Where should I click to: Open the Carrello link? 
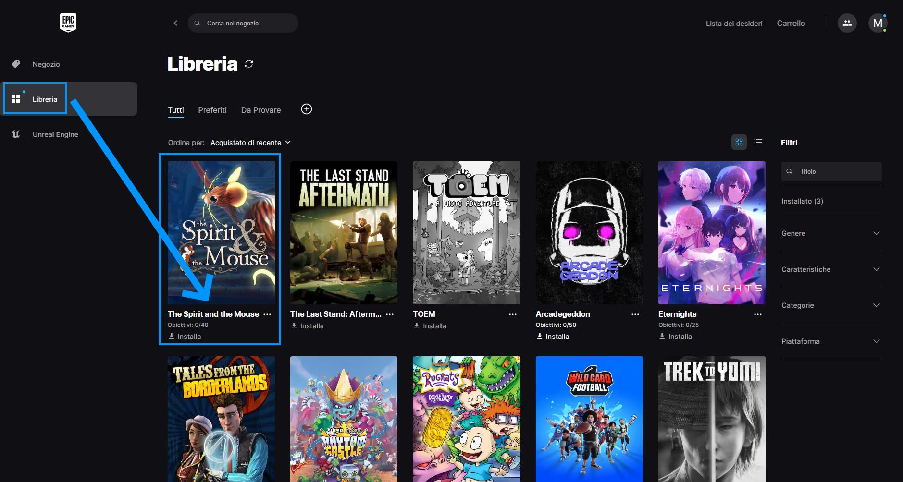[x=791, y=23]
